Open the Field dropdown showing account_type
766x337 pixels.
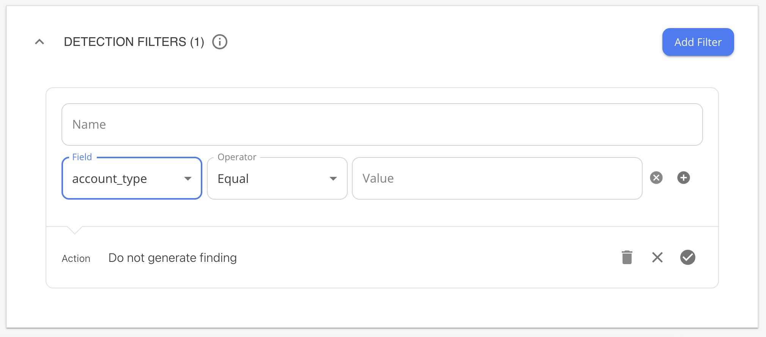(x=132, y=178)
